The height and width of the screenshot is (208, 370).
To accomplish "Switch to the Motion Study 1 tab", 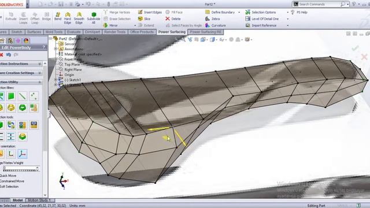I will [39, 200].
